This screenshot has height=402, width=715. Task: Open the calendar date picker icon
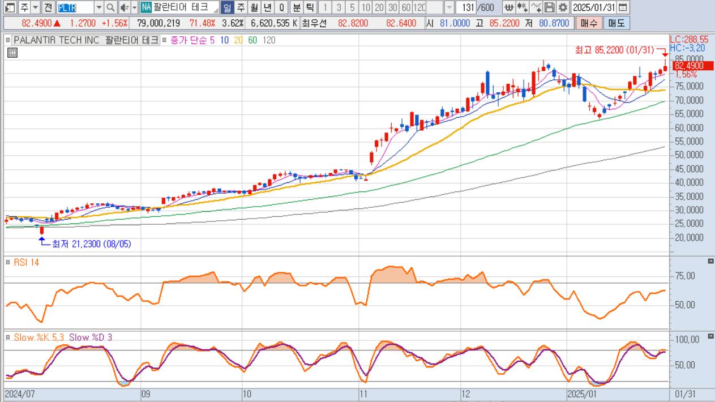(x=623, y=7)
